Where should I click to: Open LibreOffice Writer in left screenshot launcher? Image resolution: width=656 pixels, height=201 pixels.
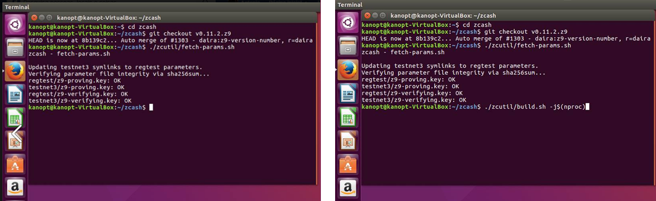tap(15, 94)
